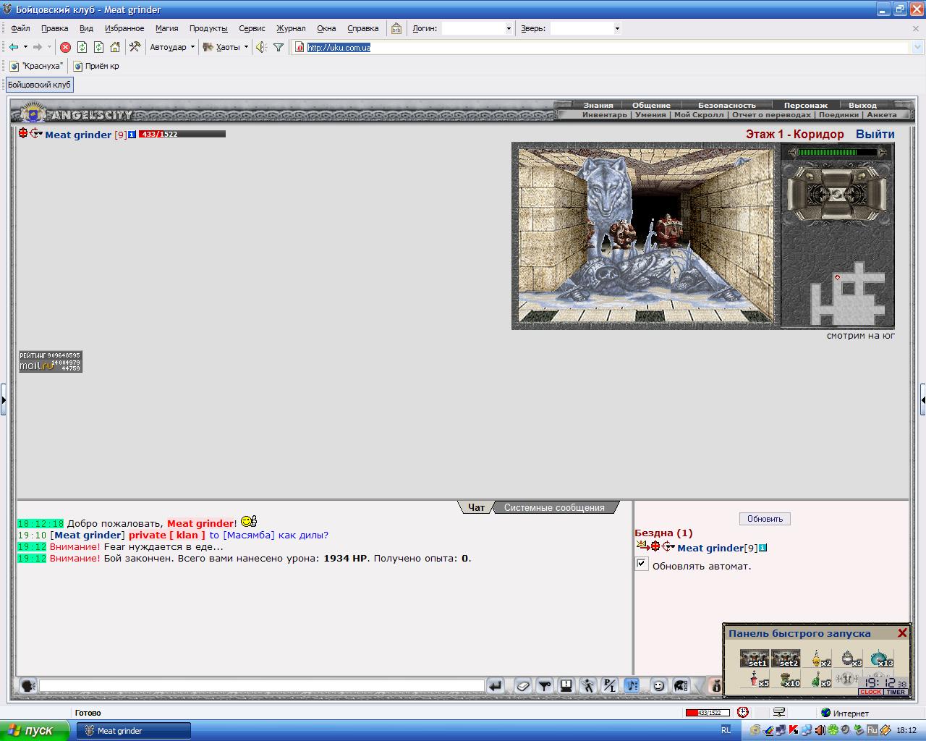The height and width of the screenshot is (741, 926).
Task: Click the Выйти link
Action: pos(875,134)
